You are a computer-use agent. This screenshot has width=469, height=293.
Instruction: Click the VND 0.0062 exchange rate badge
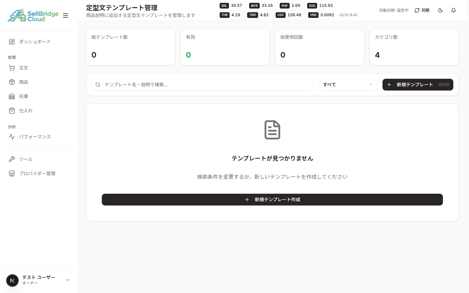321,15
